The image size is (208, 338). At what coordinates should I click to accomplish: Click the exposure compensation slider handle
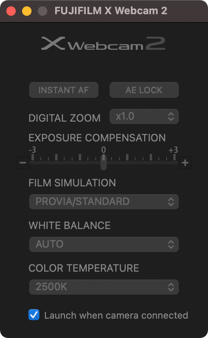104,163
